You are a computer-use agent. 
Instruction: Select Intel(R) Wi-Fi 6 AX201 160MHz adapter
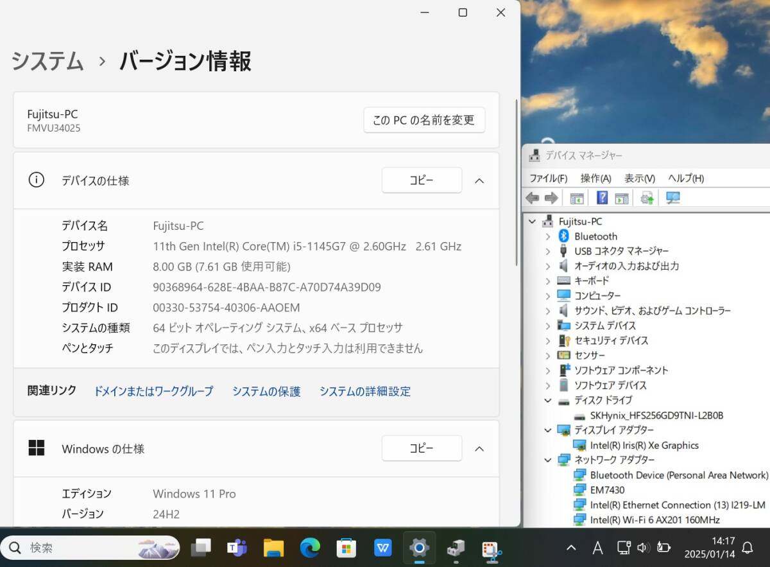pos(654,519)
